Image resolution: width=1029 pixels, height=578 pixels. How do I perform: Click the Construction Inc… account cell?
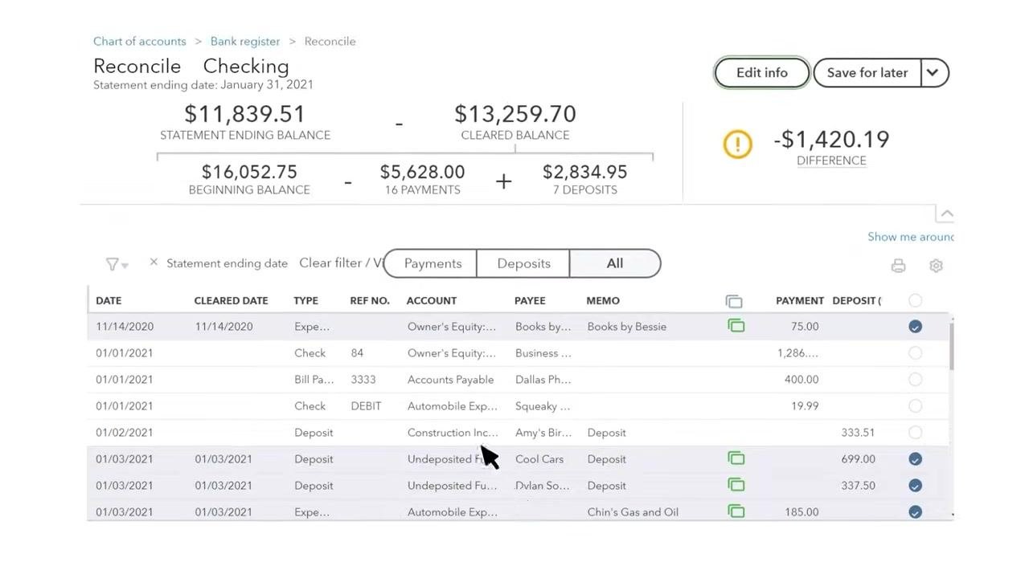coord(453,433)
